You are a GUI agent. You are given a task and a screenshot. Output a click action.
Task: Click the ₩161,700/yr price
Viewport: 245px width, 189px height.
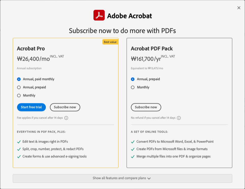pyautogui.click(x=146, y=59)
